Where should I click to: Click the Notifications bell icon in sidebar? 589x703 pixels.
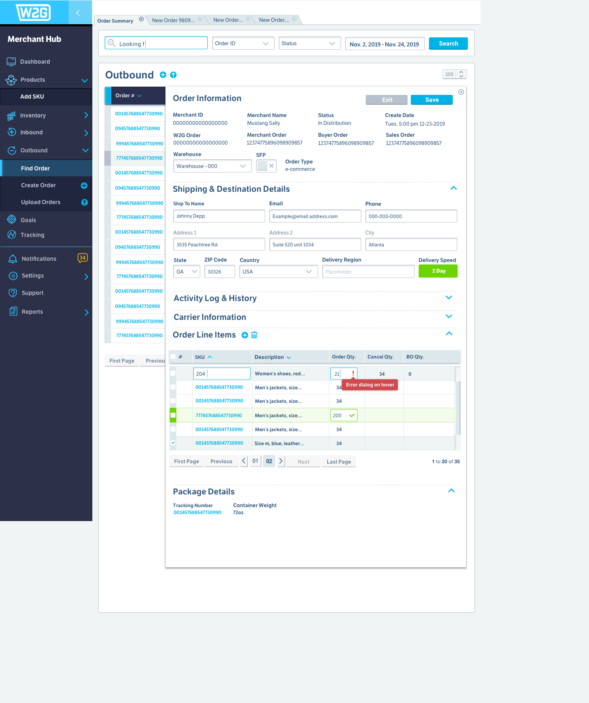tap(13, 259)
